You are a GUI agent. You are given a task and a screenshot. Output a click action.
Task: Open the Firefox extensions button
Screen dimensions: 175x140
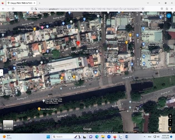(x=167, y=9)
